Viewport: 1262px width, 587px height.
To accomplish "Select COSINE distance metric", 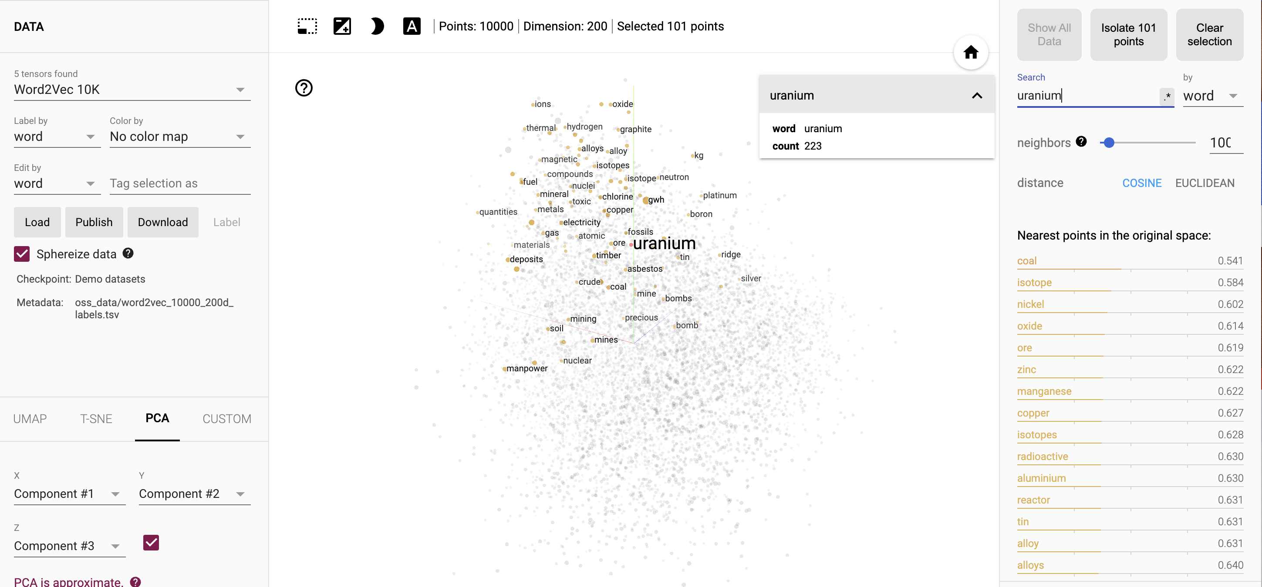I will [x=1142, y=183].
